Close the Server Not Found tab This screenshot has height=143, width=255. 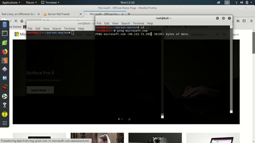click(x=80, y=14)
